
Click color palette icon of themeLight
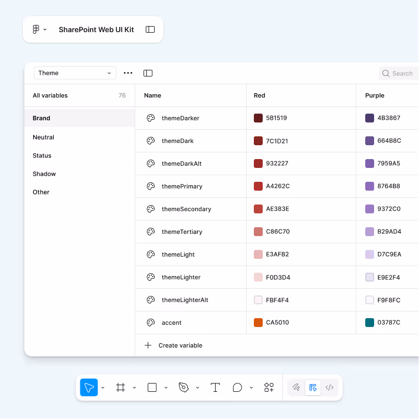pyautogui.click(x=151, y=254)
